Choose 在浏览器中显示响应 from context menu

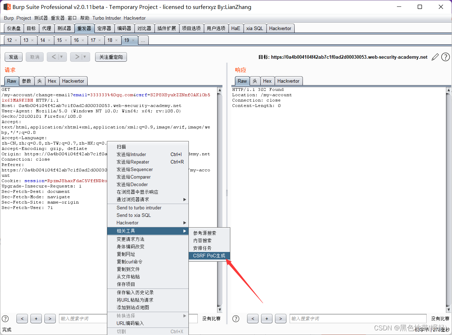(x=148, y=192)
